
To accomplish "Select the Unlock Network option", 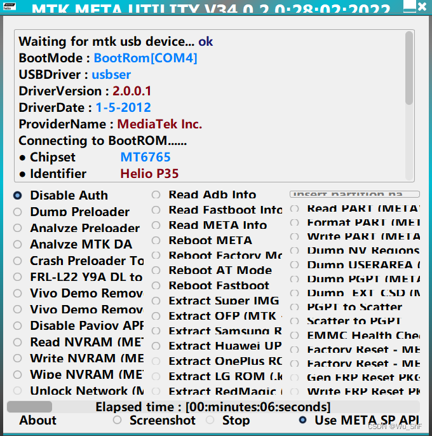I will coord(78,391).
